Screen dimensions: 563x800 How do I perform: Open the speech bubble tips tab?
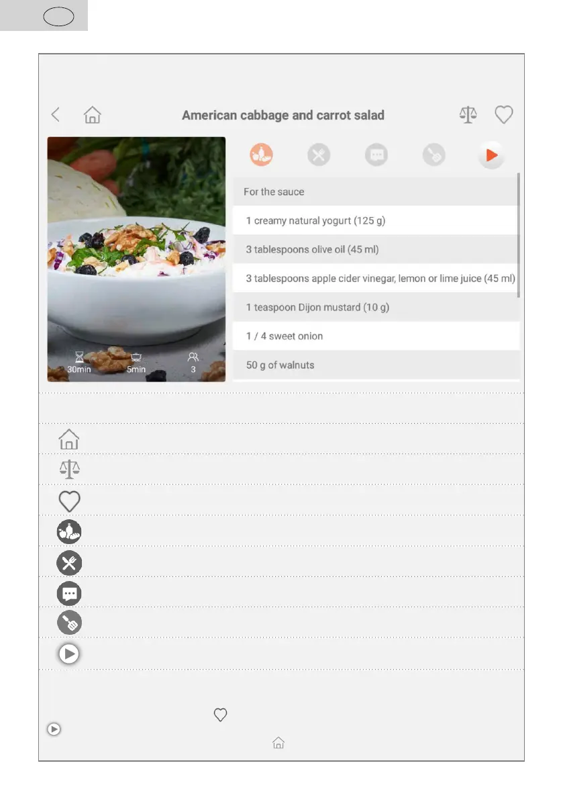click(376, 154)
